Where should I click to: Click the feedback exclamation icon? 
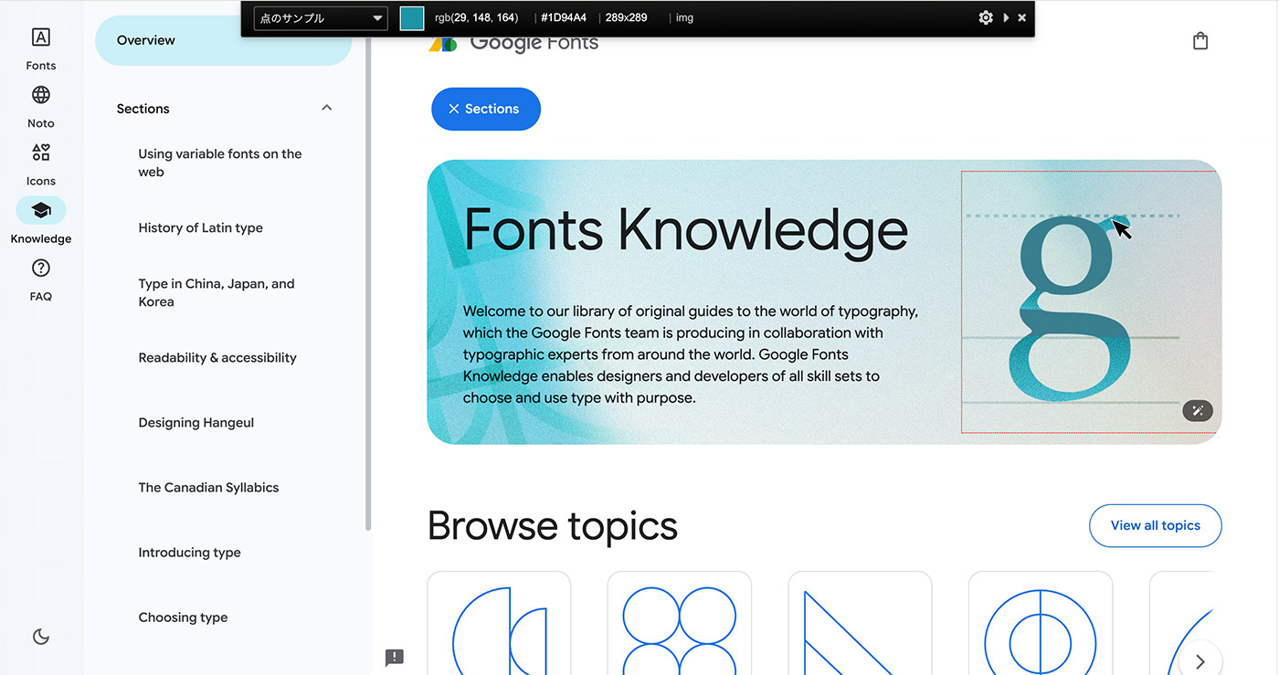coord(395,657)
